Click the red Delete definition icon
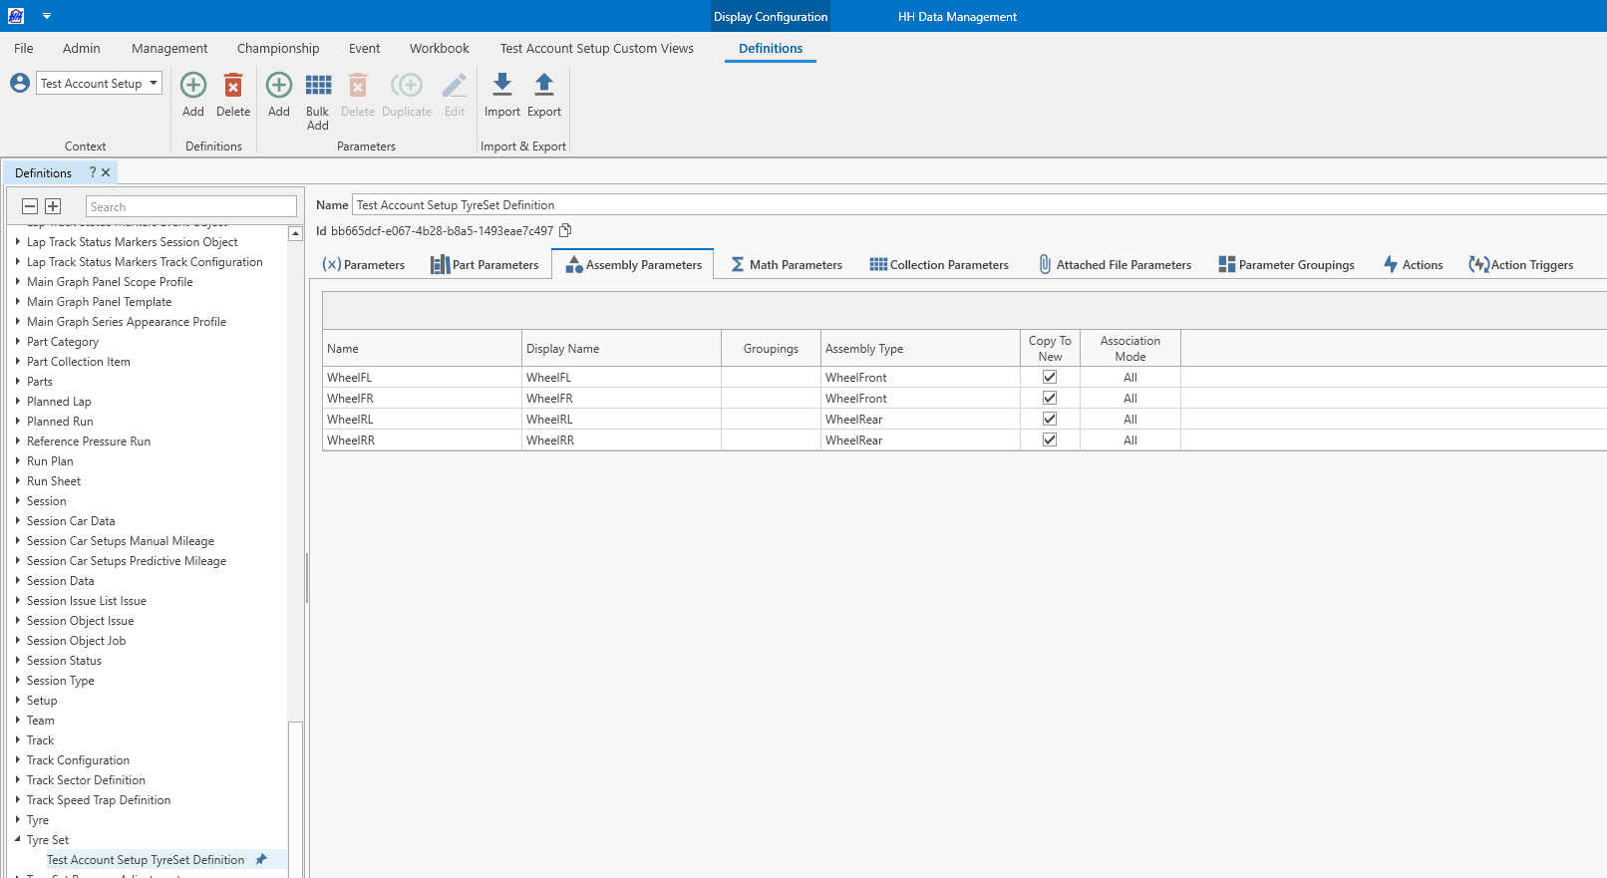Image resolution: width=1607 pixels, height=878 pixels. tap(233, 86)
